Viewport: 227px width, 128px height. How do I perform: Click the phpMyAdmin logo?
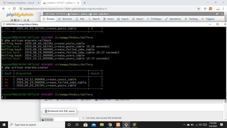[20, 15]
